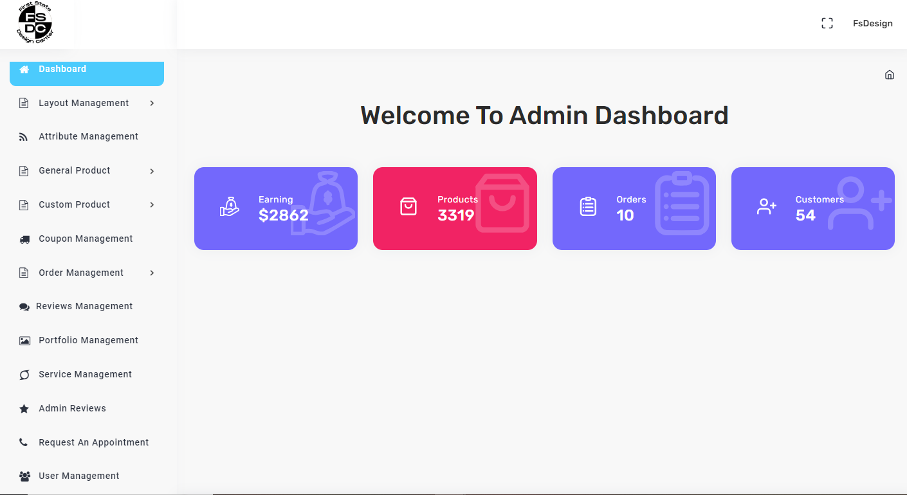Screen dimensions: 907x495
Task: Click the star icon for Admin Reviews
Action: pyautogui.click(x=24, y=409)
